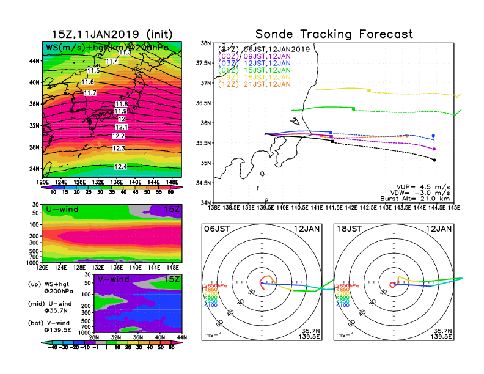Click the 11.5 height contour label

(94, 71)
